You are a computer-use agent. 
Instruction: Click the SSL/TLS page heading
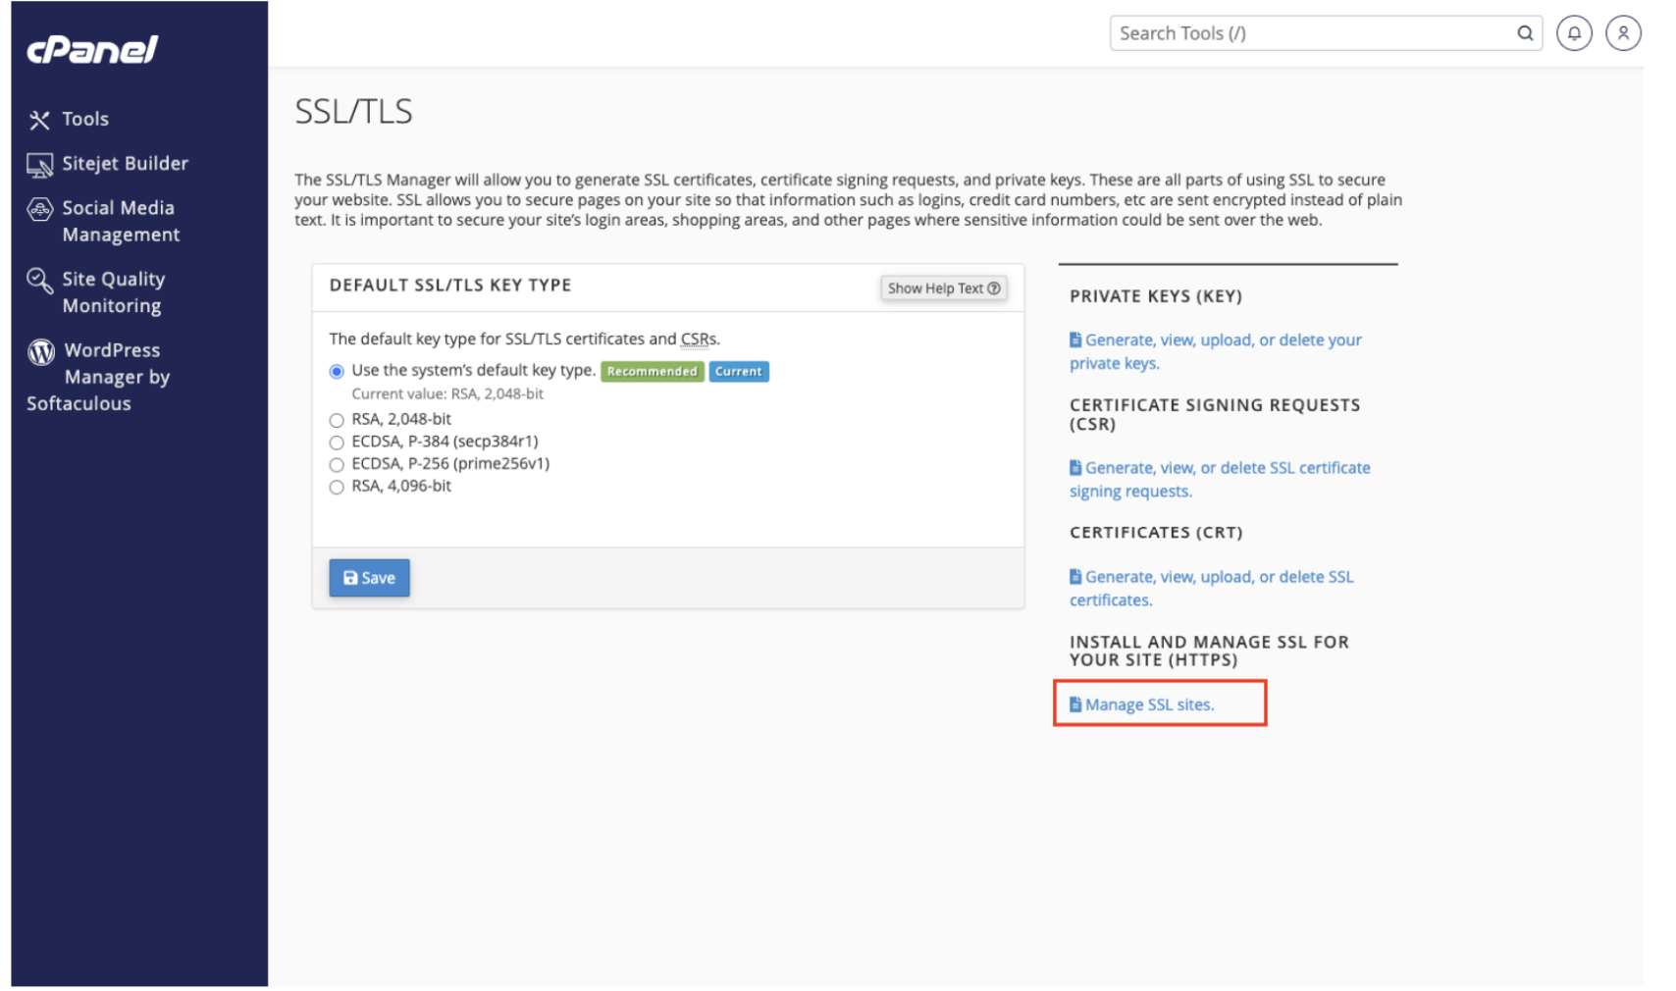coord(353,112)
